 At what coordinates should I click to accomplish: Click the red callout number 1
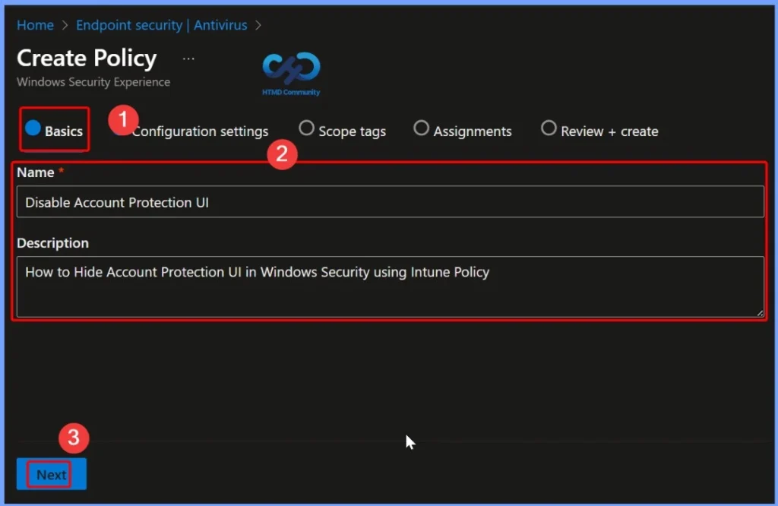tap(122, 120)
